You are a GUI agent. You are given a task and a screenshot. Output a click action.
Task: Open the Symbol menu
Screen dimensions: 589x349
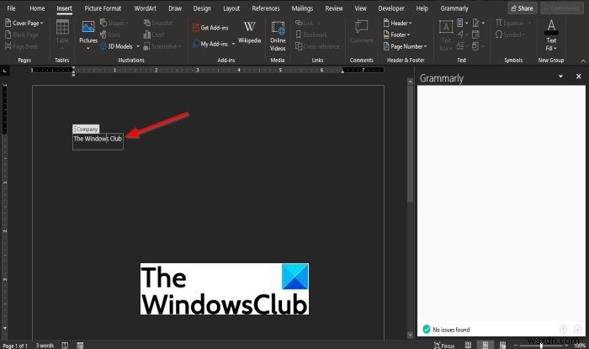pyautogui.click(x=510, y=35)
